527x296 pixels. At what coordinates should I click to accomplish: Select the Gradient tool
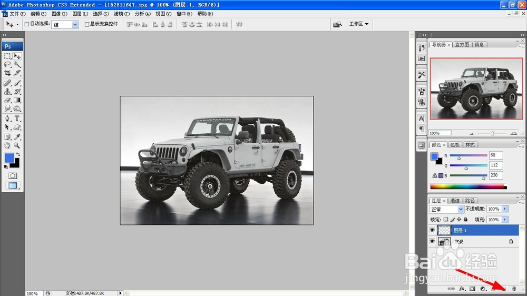(17, 100)
